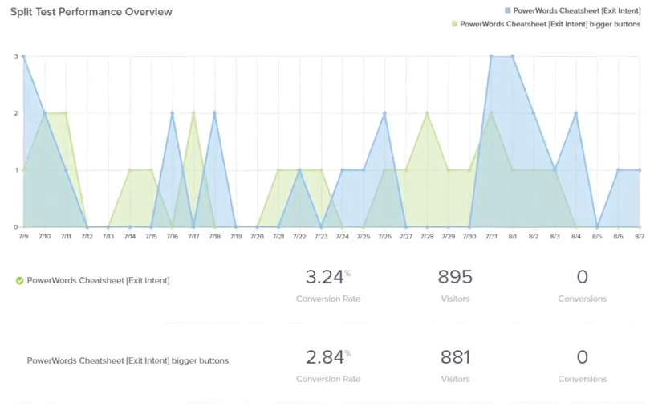The image size is (650, 411).
Task: Select blue data point at 8/7 valued 1
Action: point(640,170)
